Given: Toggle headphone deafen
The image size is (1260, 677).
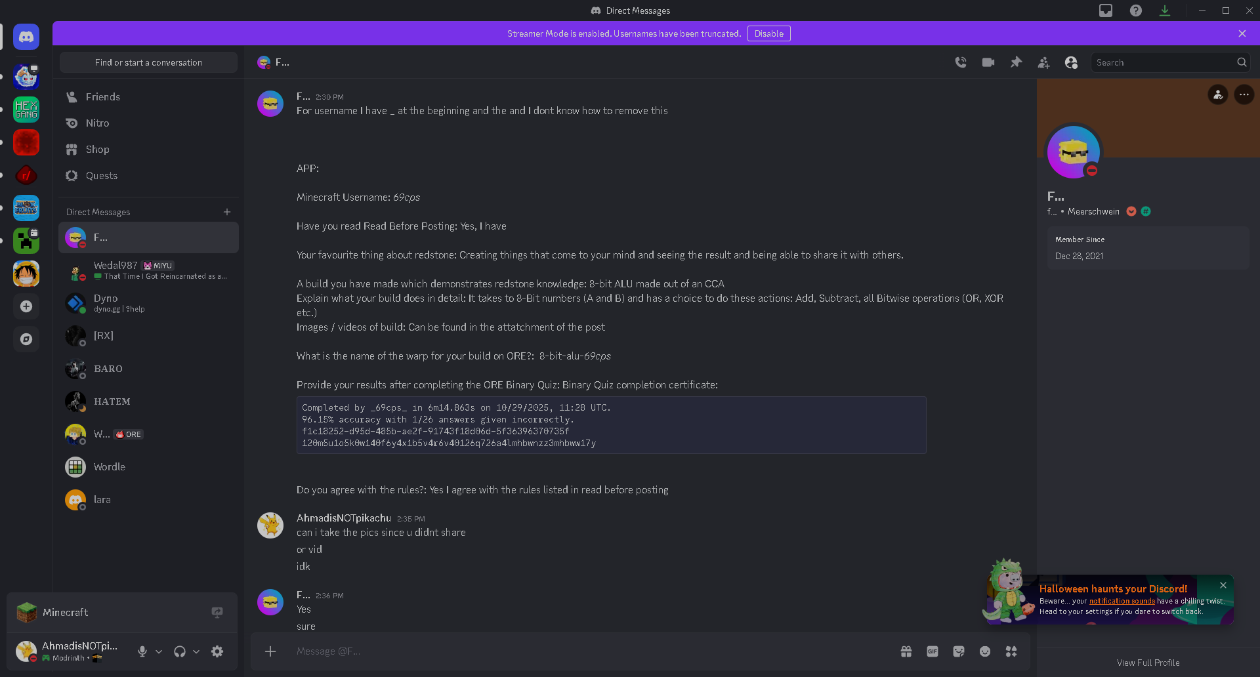Looking at the screenshot, I should [179, 651].
